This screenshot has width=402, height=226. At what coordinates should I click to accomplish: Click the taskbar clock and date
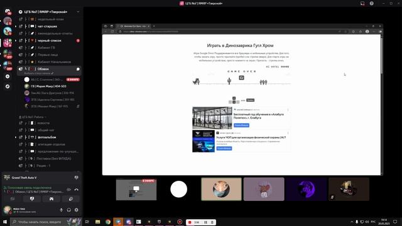click(x=384, y=222)
